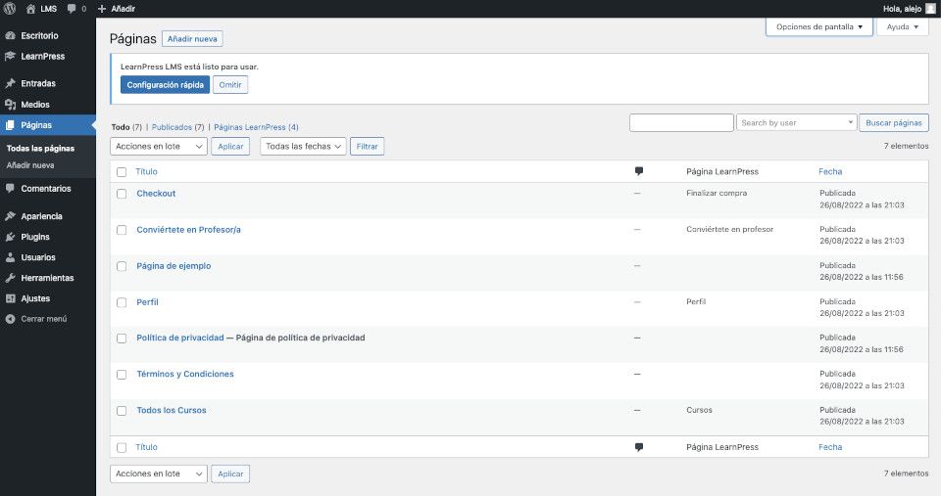Select the Política de privacidad checkbox
Viewport: 941px width, 496px height.
[122, 338]
